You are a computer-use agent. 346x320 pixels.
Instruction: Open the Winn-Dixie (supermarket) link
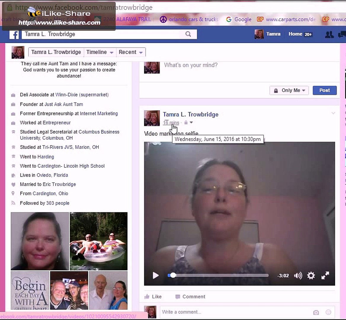point(82,95)
